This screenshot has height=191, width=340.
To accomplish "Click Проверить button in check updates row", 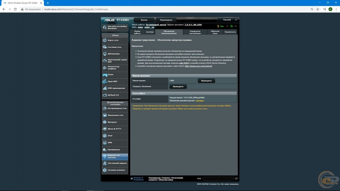I will click(x=178, y=87).
